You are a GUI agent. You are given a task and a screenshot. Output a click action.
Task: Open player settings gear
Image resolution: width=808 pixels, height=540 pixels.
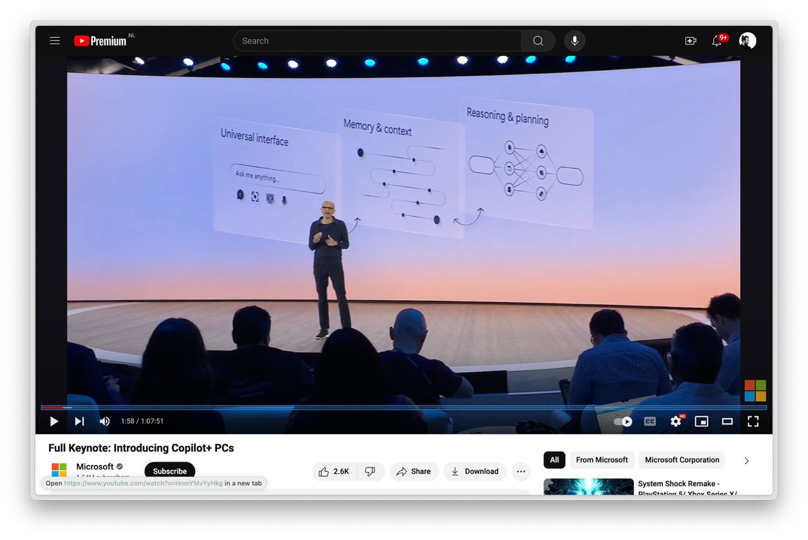click(x=676, y=421)
